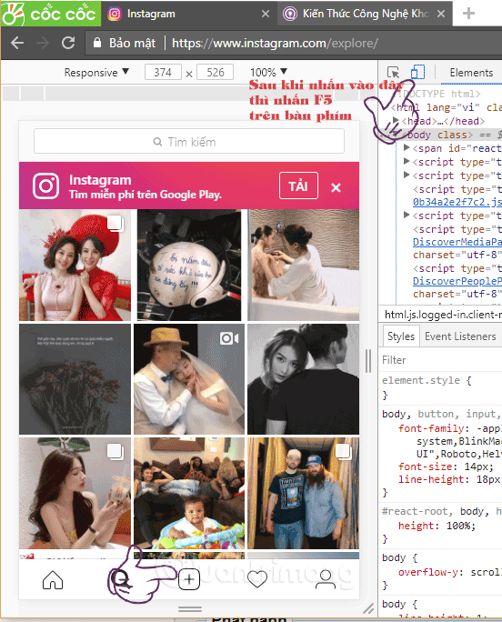Open the profile person icon
This screenshot has height=622, width=502.
[326, 580]
